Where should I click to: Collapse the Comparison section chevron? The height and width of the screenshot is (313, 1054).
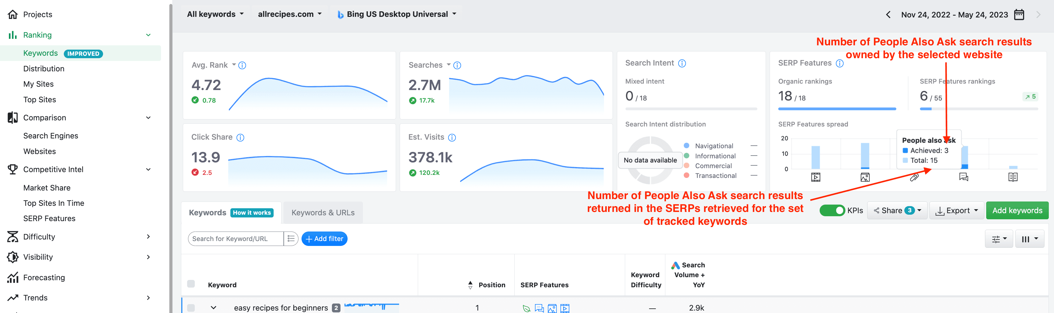click(148, 118)
